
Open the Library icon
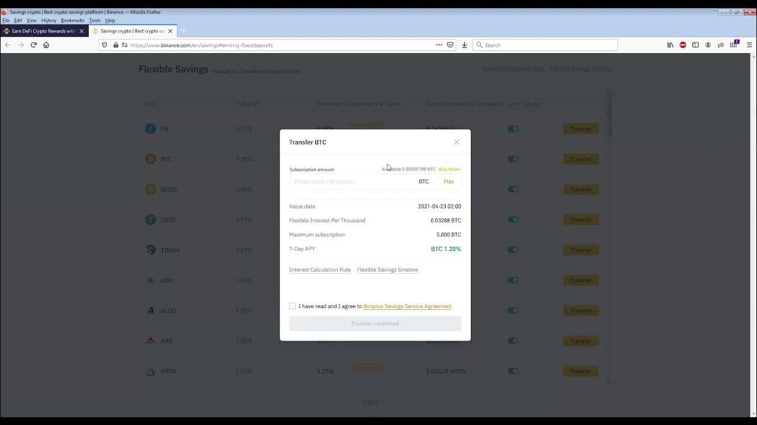point(670,45)
